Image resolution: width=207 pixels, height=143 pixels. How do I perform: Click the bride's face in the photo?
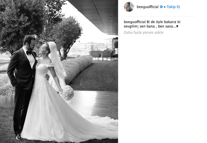(x=43, y=49)
